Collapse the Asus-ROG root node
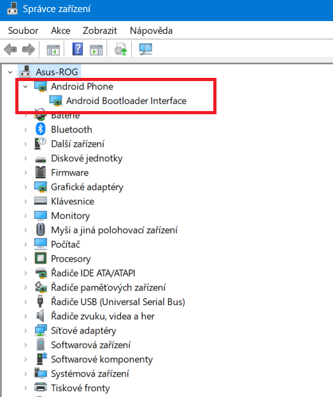 tap(10, 72)
